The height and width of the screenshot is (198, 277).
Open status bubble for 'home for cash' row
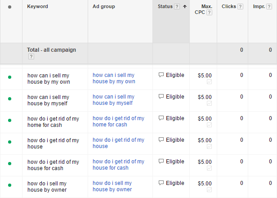tap(161, 118)
